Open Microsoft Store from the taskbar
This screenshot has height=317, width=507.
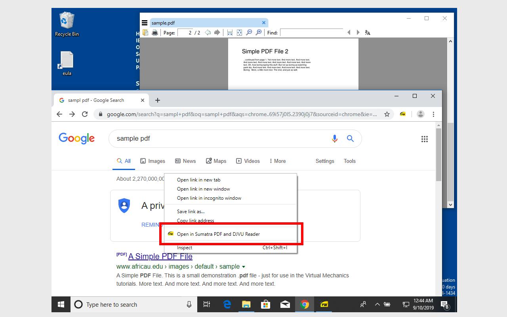coord(265,304)
